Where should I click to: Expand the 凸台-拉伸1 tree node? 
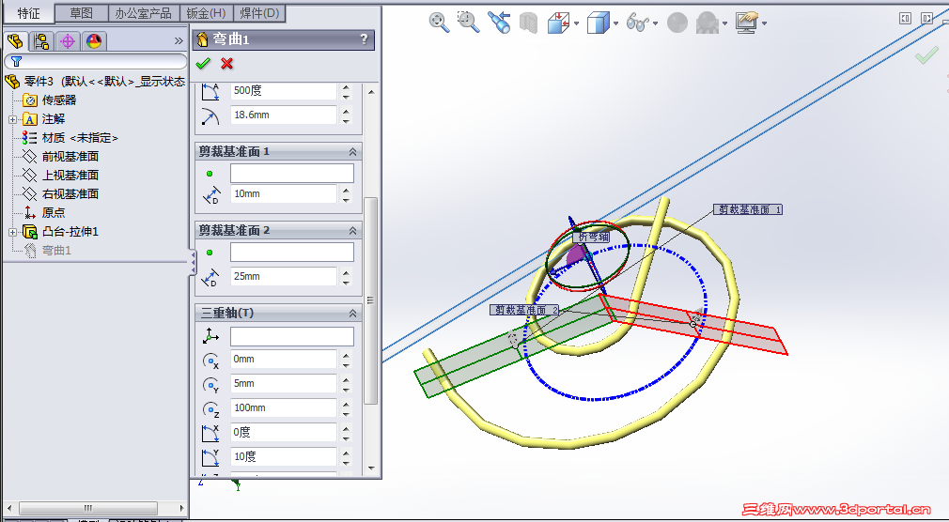[x=13, y=232]
